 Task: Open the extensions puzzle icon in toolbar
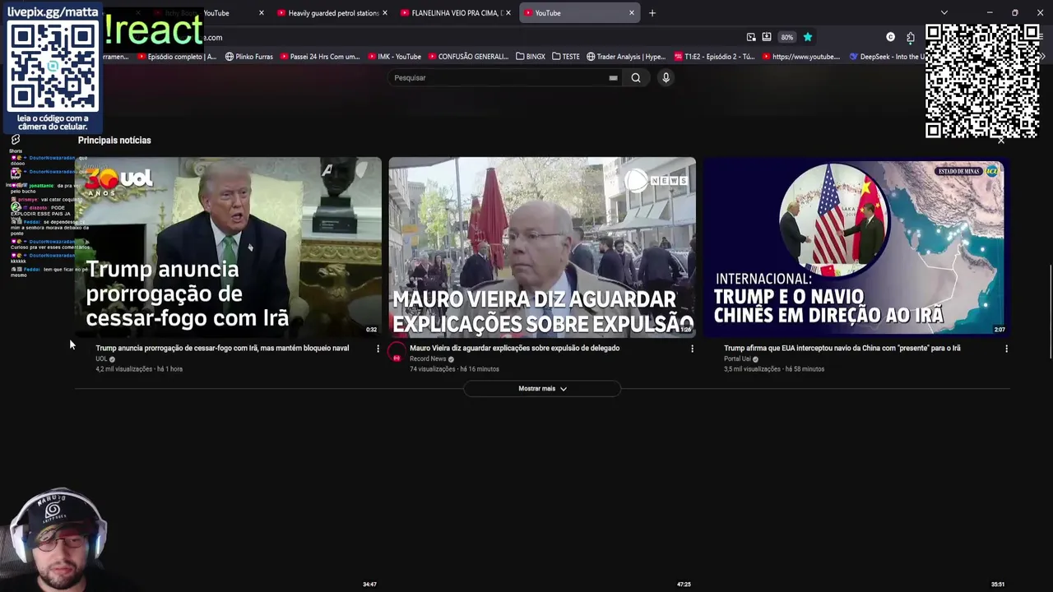point(910,37)
